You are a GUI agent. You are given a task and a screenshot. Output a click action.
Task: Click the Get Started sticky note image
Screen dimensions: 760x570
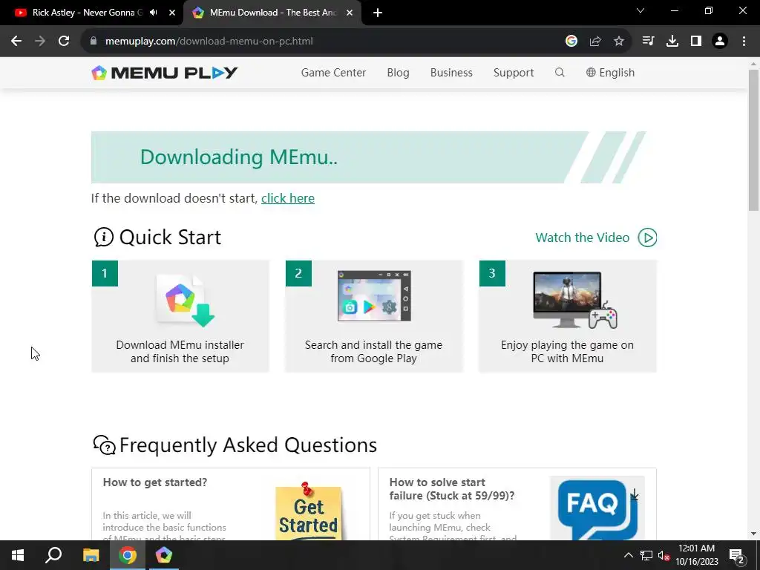(x=309, y=512)
